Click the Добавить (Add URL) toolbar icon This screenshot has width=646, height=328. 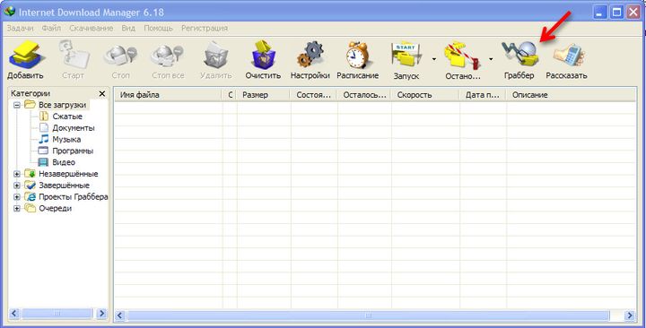25,60
